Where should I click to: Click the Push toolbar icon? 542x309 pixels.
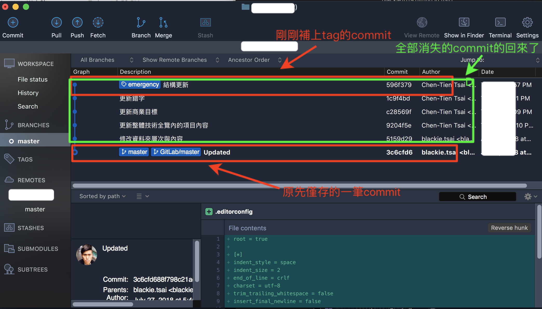click(77, 23)
